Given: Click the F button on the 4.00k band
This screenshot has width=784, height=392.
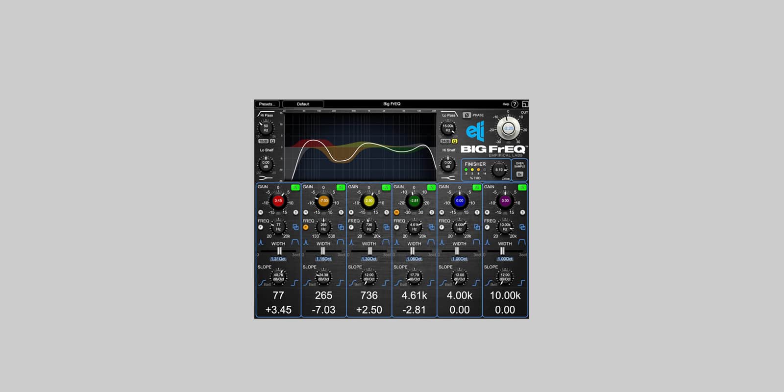Looking at the screenshot, I should [442, 227].
